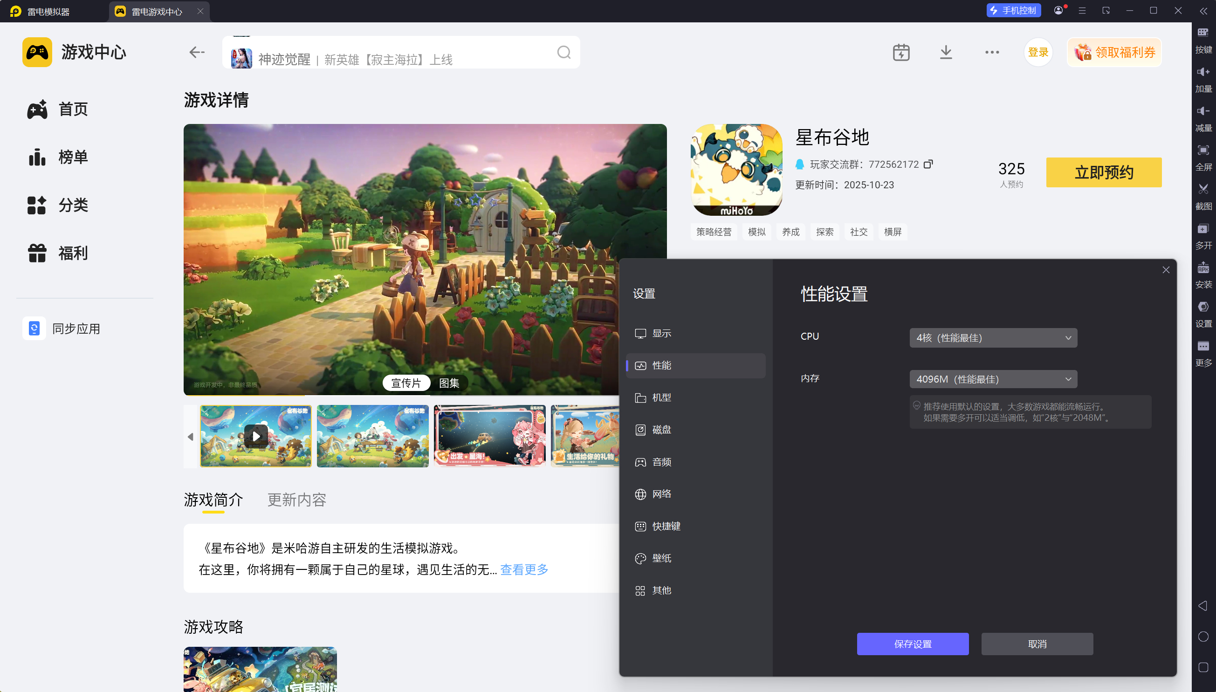The image size is (1216, 692).
Task: Open key mapping (按键) tool
Action: (1203, 33)
